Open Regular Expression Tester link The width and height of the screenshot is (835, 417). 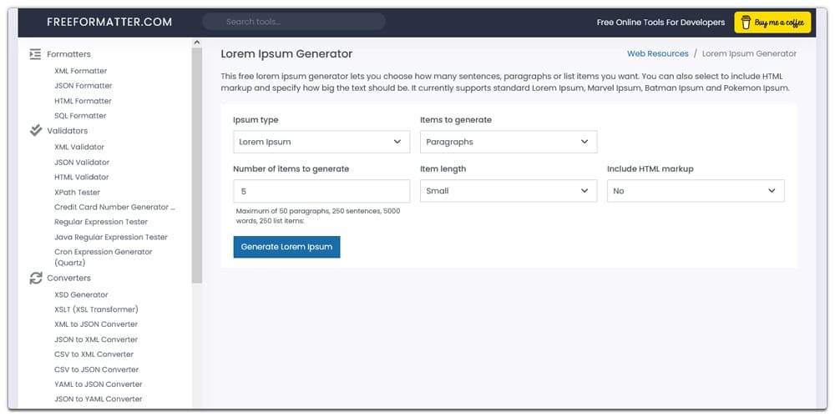point(101,222)
